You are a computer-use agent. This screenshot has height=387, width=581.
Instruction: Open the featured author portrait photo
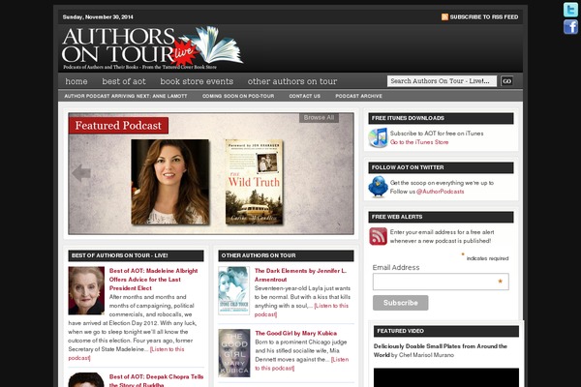tap(170, 182)
